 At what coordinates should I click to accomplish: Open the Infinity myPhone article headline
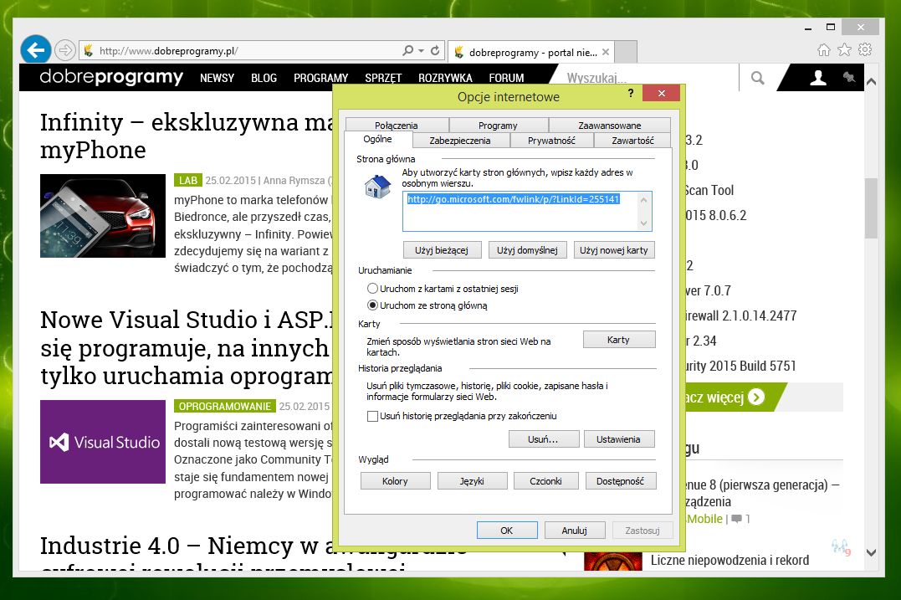click(187, 136)
